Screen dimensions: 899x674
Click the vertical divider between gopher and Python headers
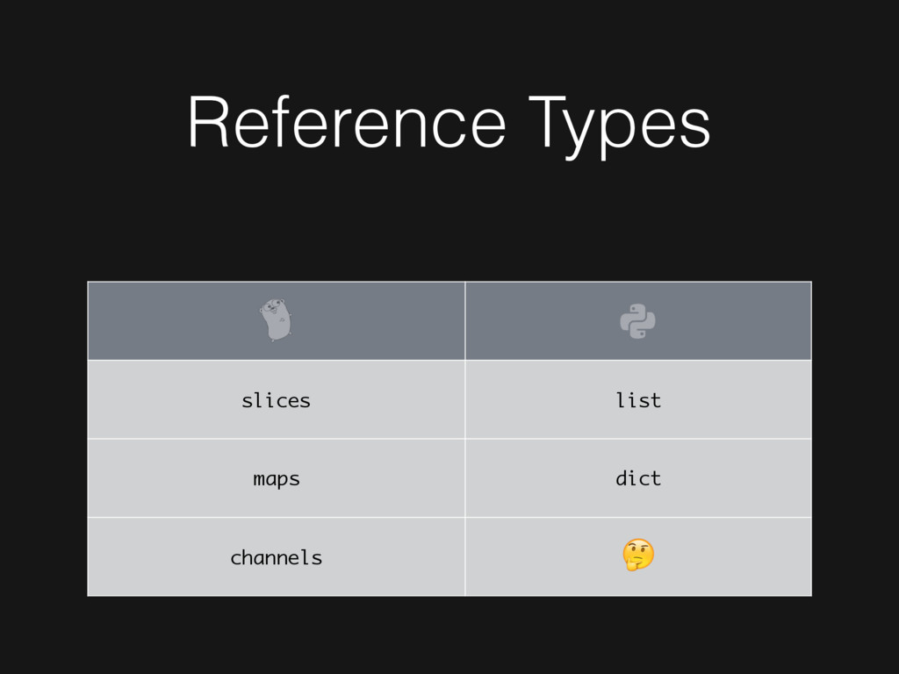(x=465, y=321)
